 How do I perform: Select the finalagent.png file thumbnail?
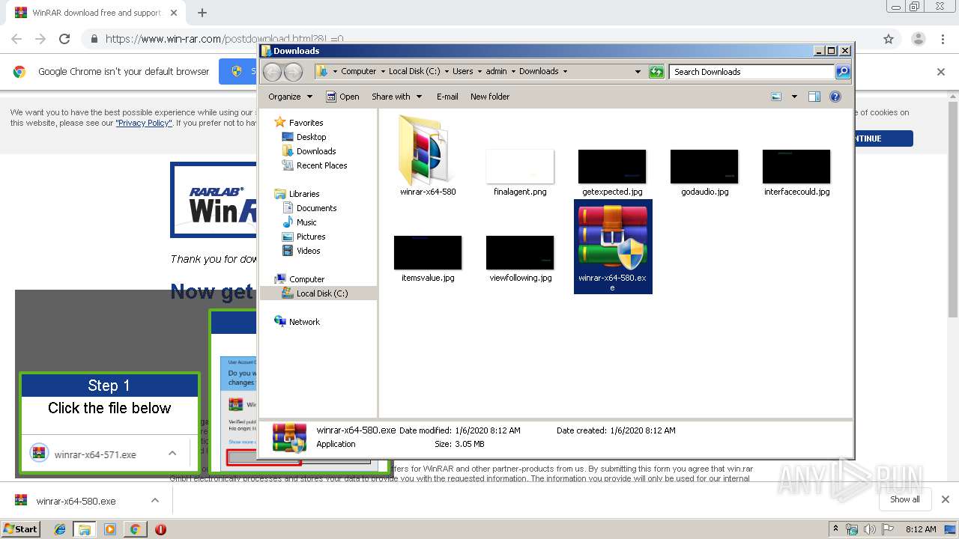coord(520,166)
